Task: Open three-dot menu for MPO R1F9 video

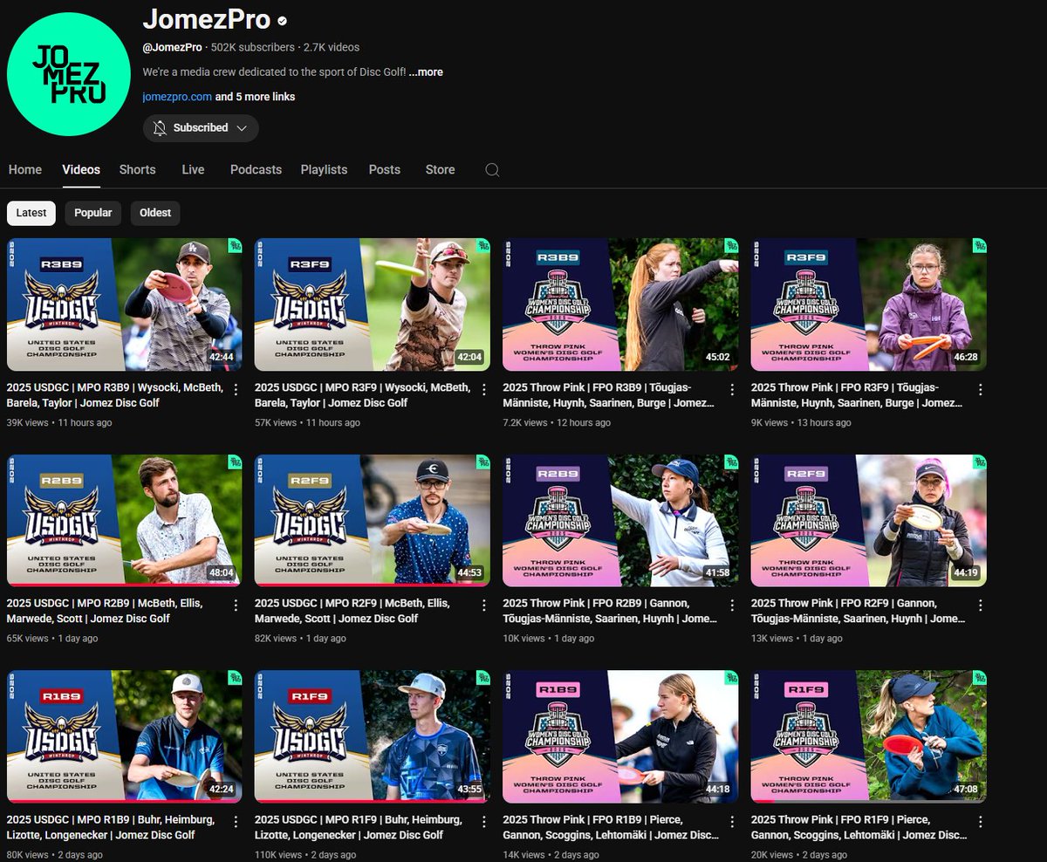Action: (483, 822)
